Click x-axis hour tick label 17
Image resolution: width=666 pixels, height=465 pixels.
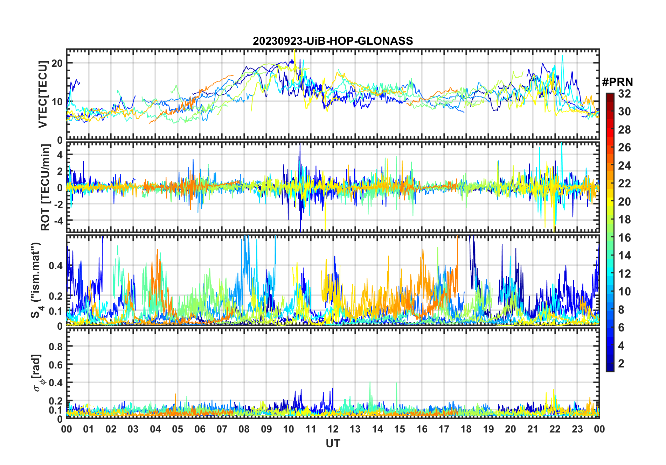coord(444,429)
